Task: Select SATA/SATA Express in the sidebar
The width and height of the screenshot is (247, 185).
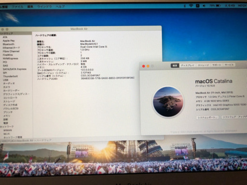Action: point(14,69)
